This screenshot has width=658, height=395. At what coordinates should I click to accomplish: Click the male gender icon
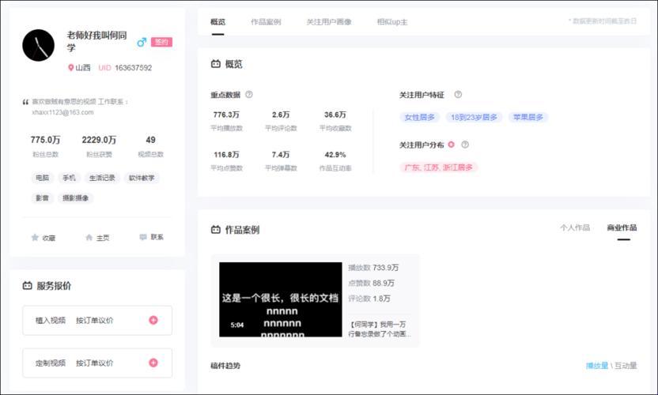(142, 42)
